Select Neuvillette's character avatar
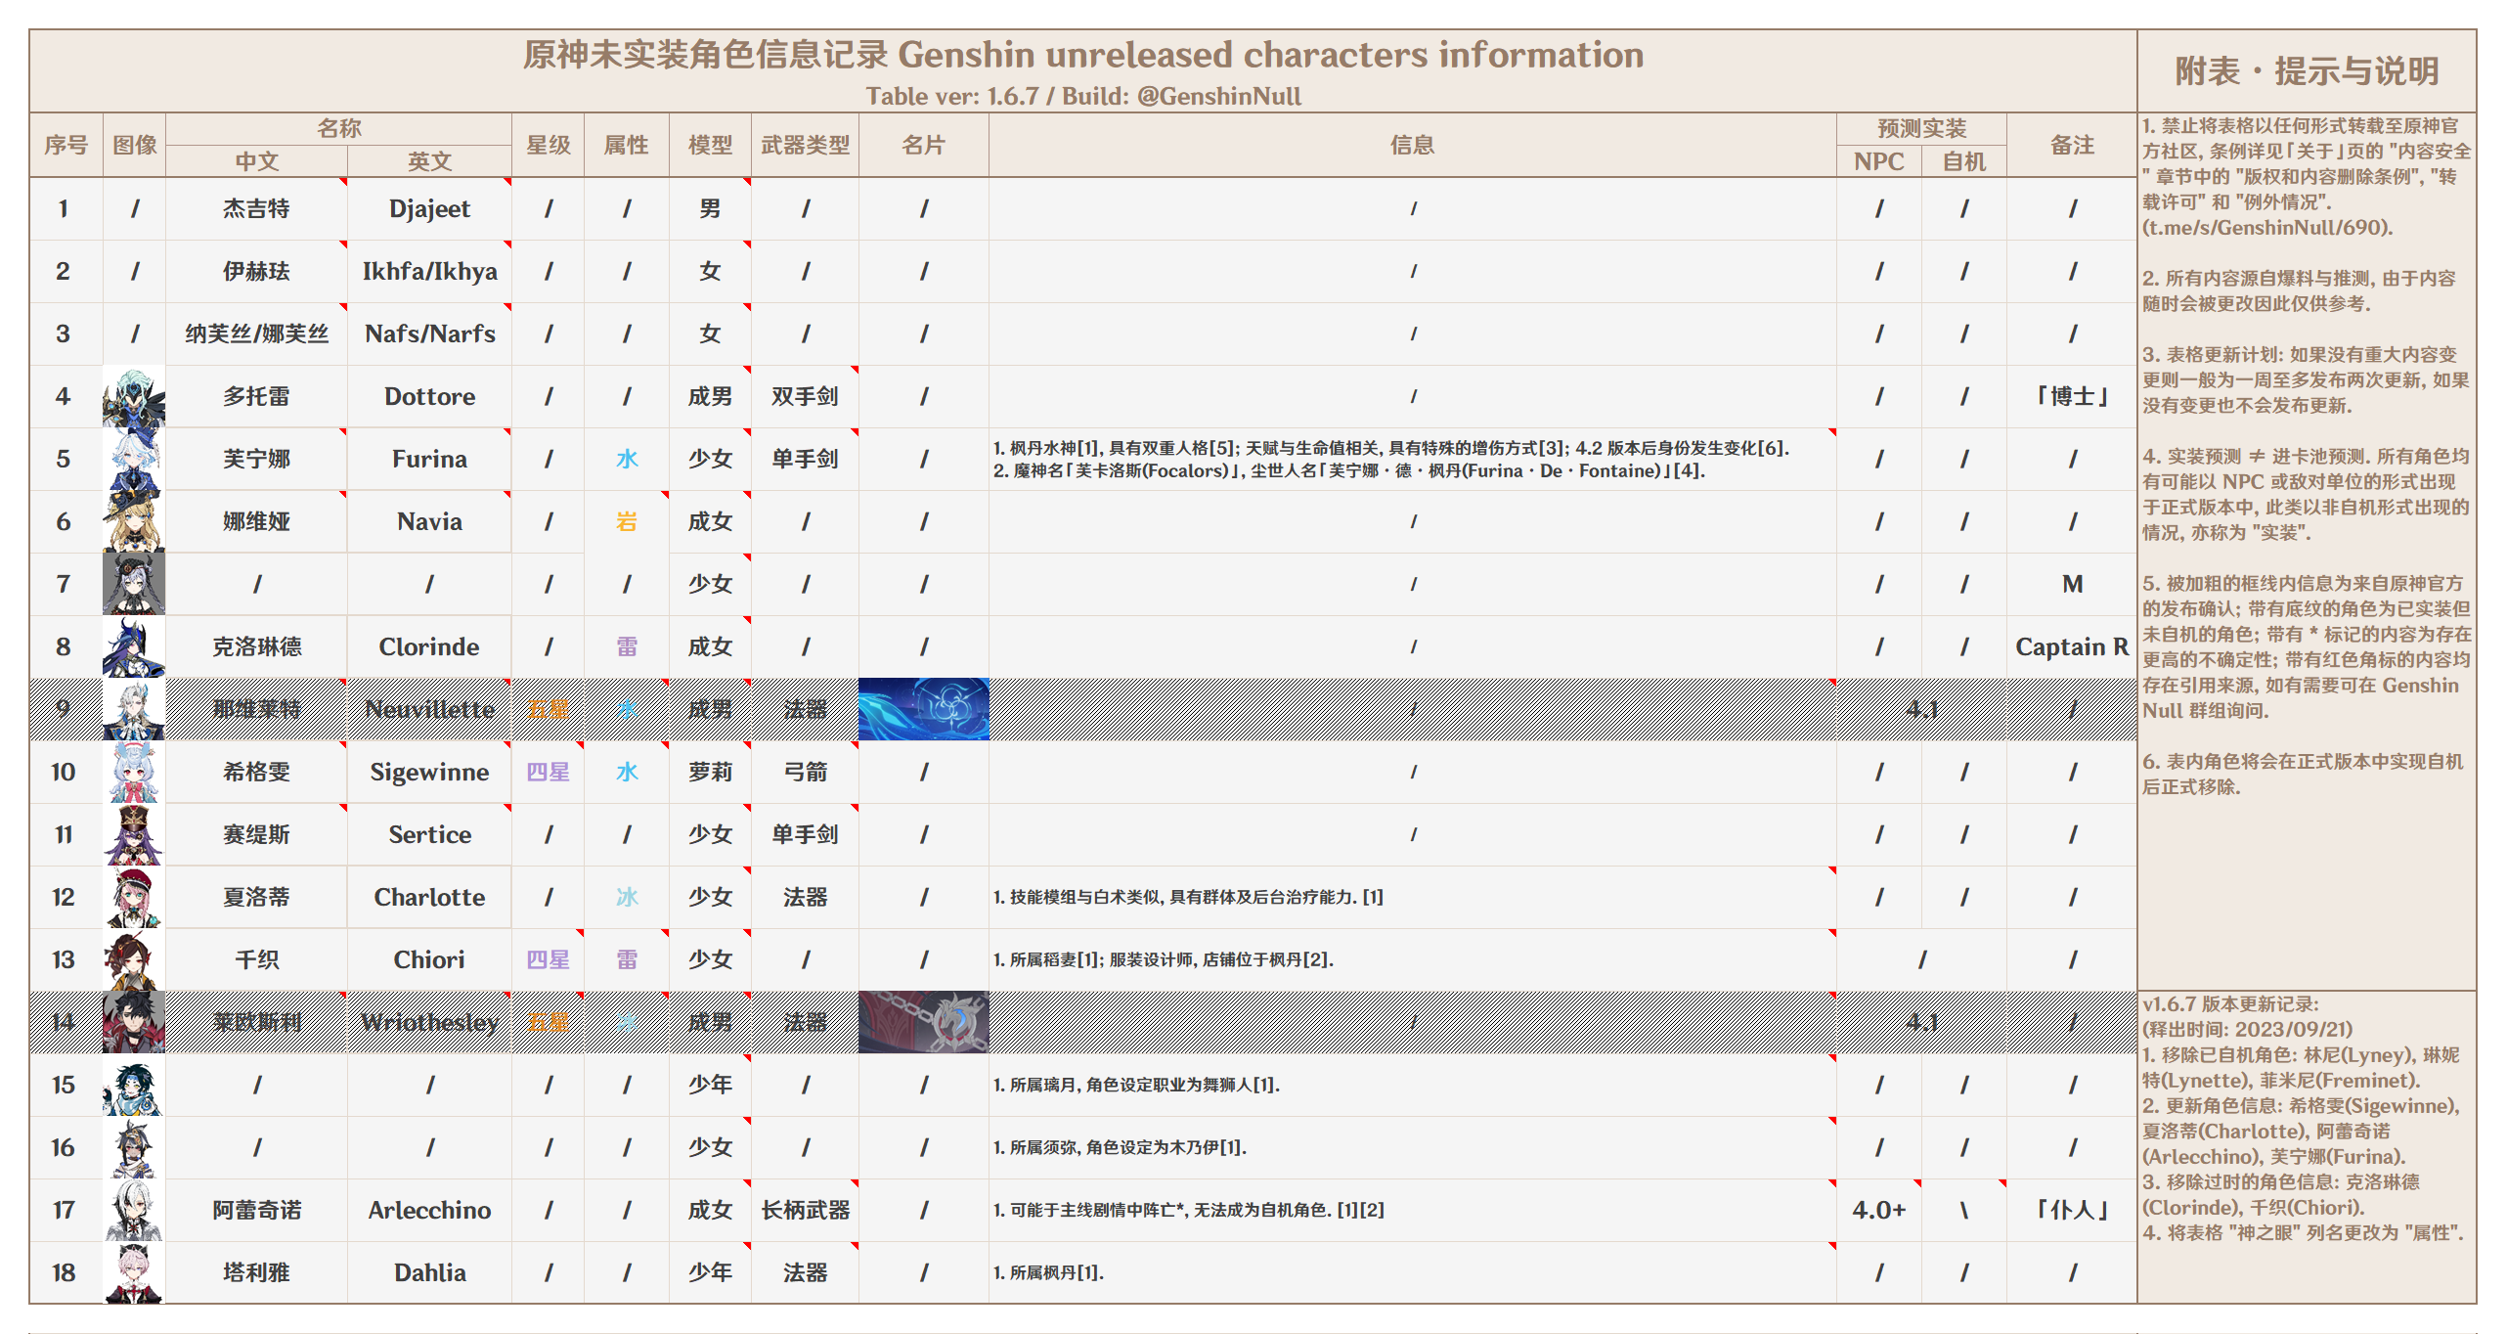 (x=135, y=709)
